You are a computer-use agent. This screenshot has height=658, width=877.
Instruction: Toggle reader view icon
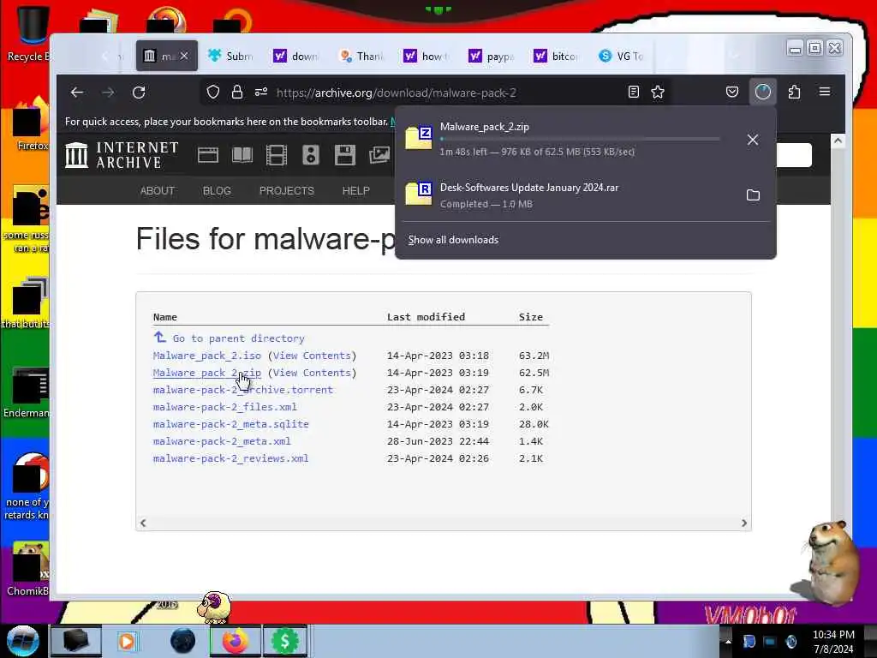(633, 92)
